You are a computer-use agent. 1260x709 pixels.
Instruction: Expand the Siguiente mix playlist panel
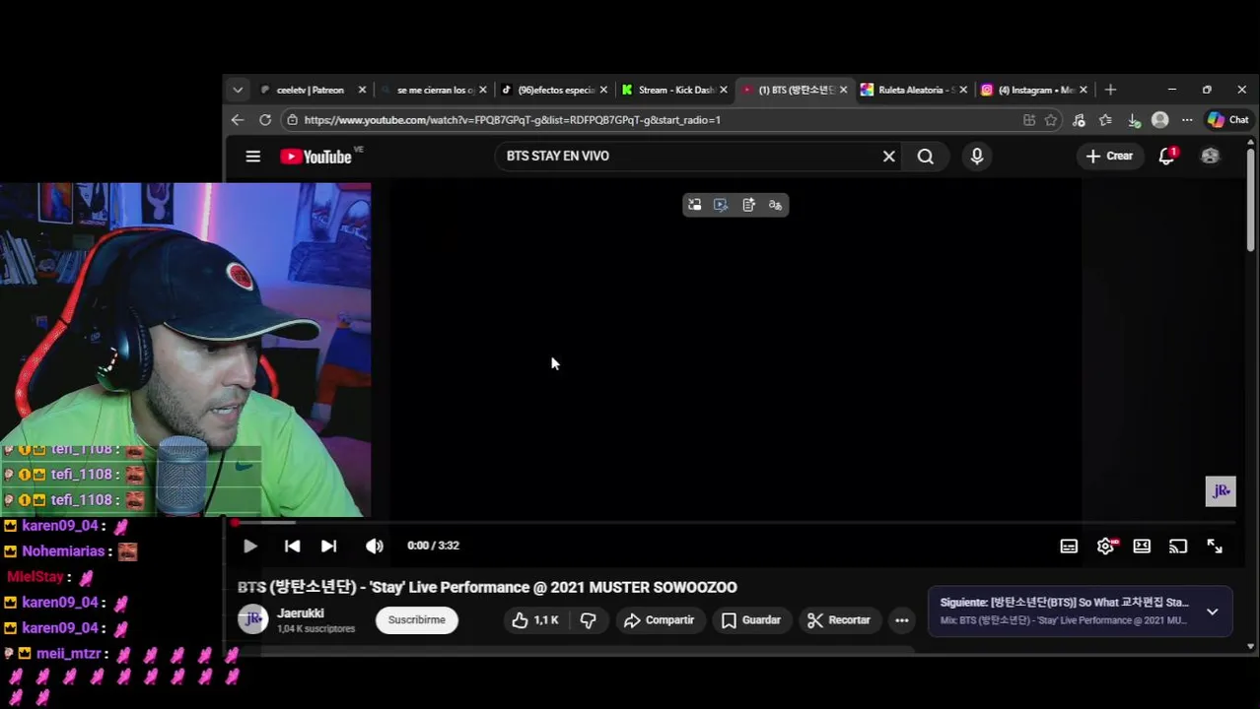pyautogui.click(x=1212, y=612)
